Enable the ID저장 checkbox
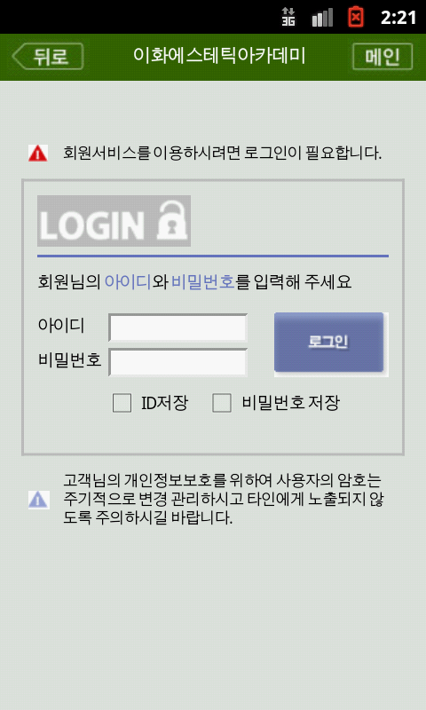The image size is (426, 710). (122, 403)
